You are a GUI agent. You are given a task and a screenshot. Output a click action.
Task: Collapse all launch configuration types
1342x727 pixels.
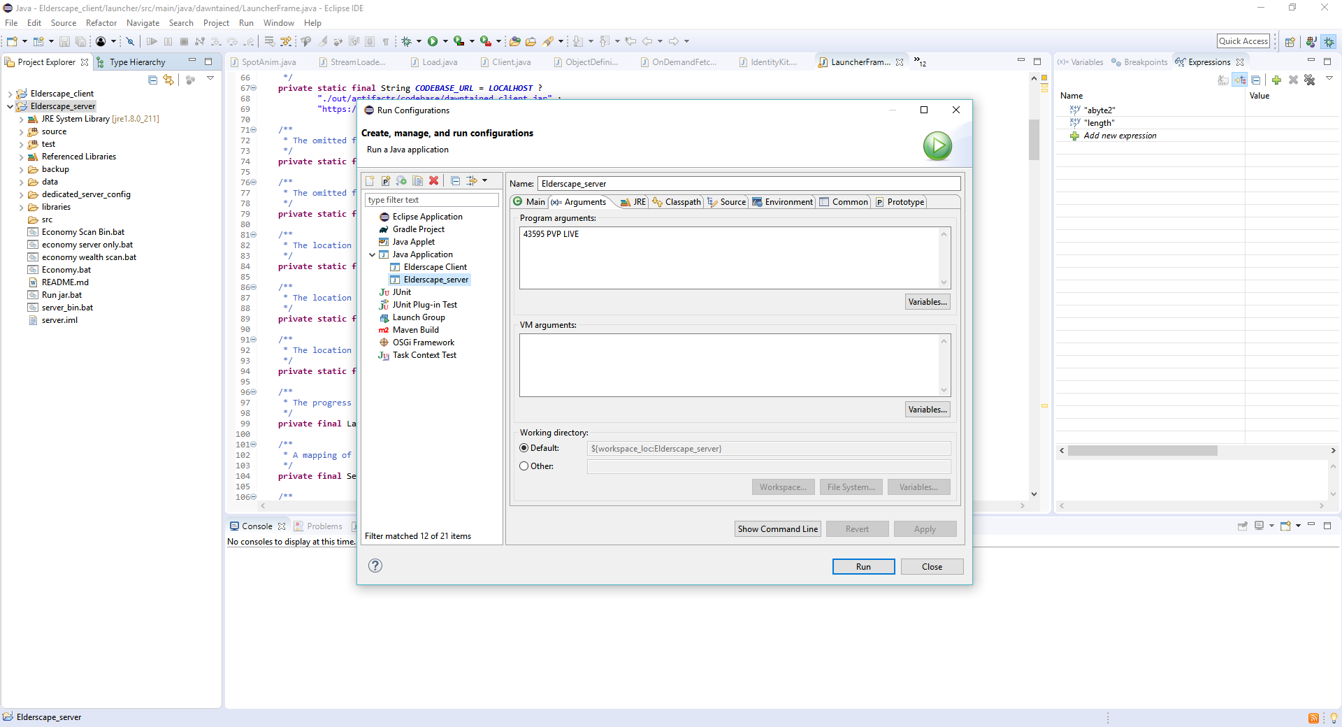456,181
